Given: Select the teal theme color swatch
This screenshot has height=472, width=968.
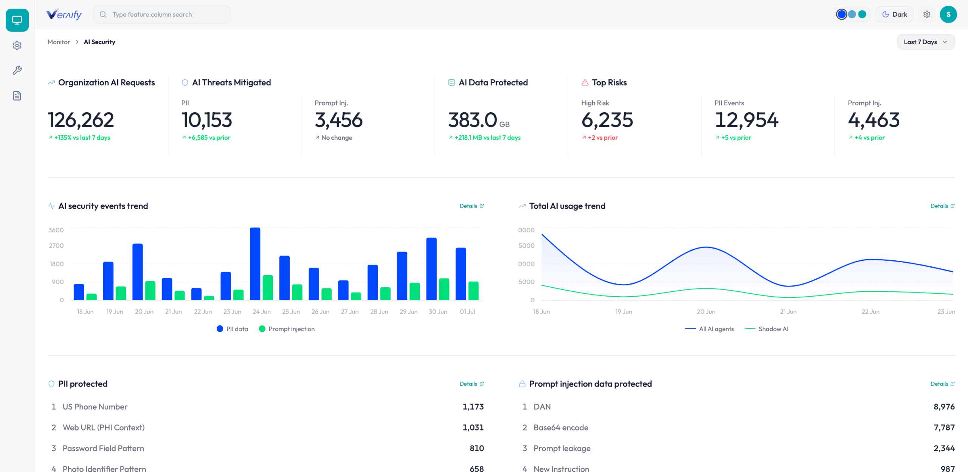Looking at the screenshot, I should click(x=862, y=14).
